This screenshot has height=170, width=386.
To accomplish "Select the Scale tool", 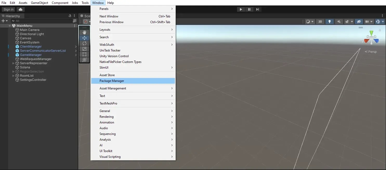I will [84, 49].
